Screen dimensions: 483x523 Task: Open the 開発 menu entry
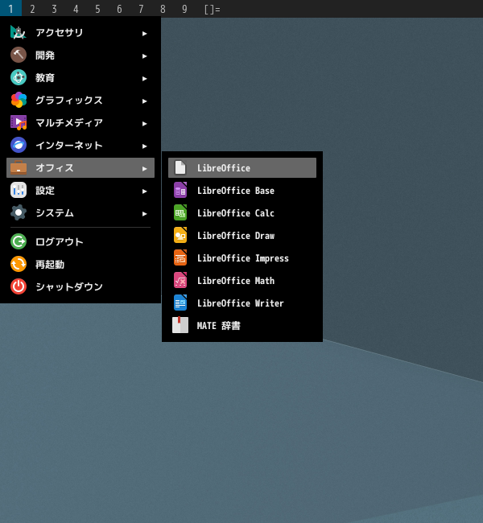coord(80,55)
